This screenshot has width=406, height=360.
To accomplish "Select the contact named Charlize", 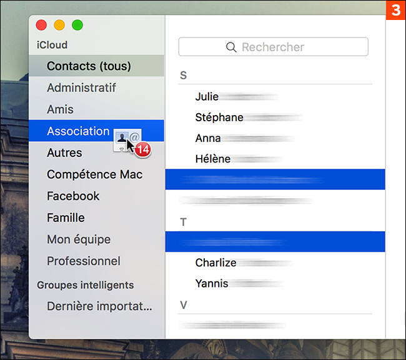I will click(215, 262).
